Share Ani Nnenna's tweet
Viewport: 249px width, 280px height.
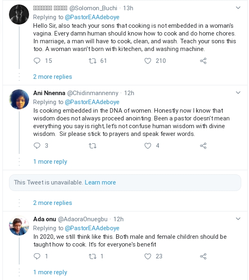[x=203, y=146]
